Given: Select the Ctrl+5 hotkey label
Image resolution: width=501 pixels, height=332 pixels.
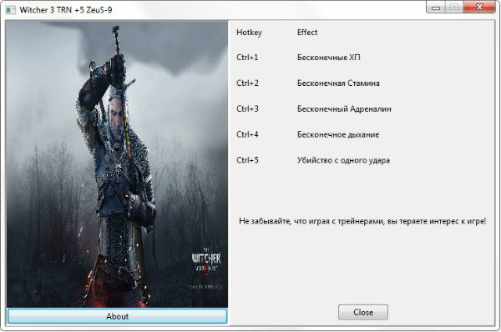Looking at the screenshot, I should 247,160.
